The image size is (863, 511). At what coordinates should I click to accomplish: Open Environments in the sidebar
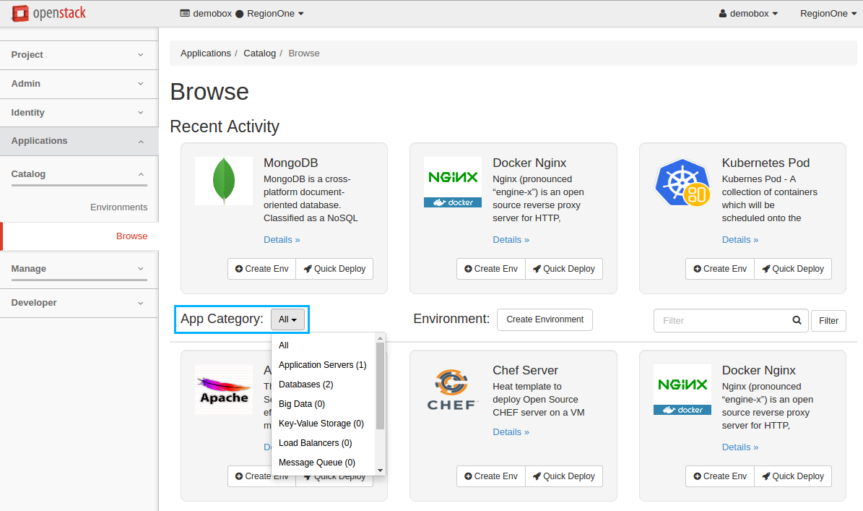[x=118, y=207]
